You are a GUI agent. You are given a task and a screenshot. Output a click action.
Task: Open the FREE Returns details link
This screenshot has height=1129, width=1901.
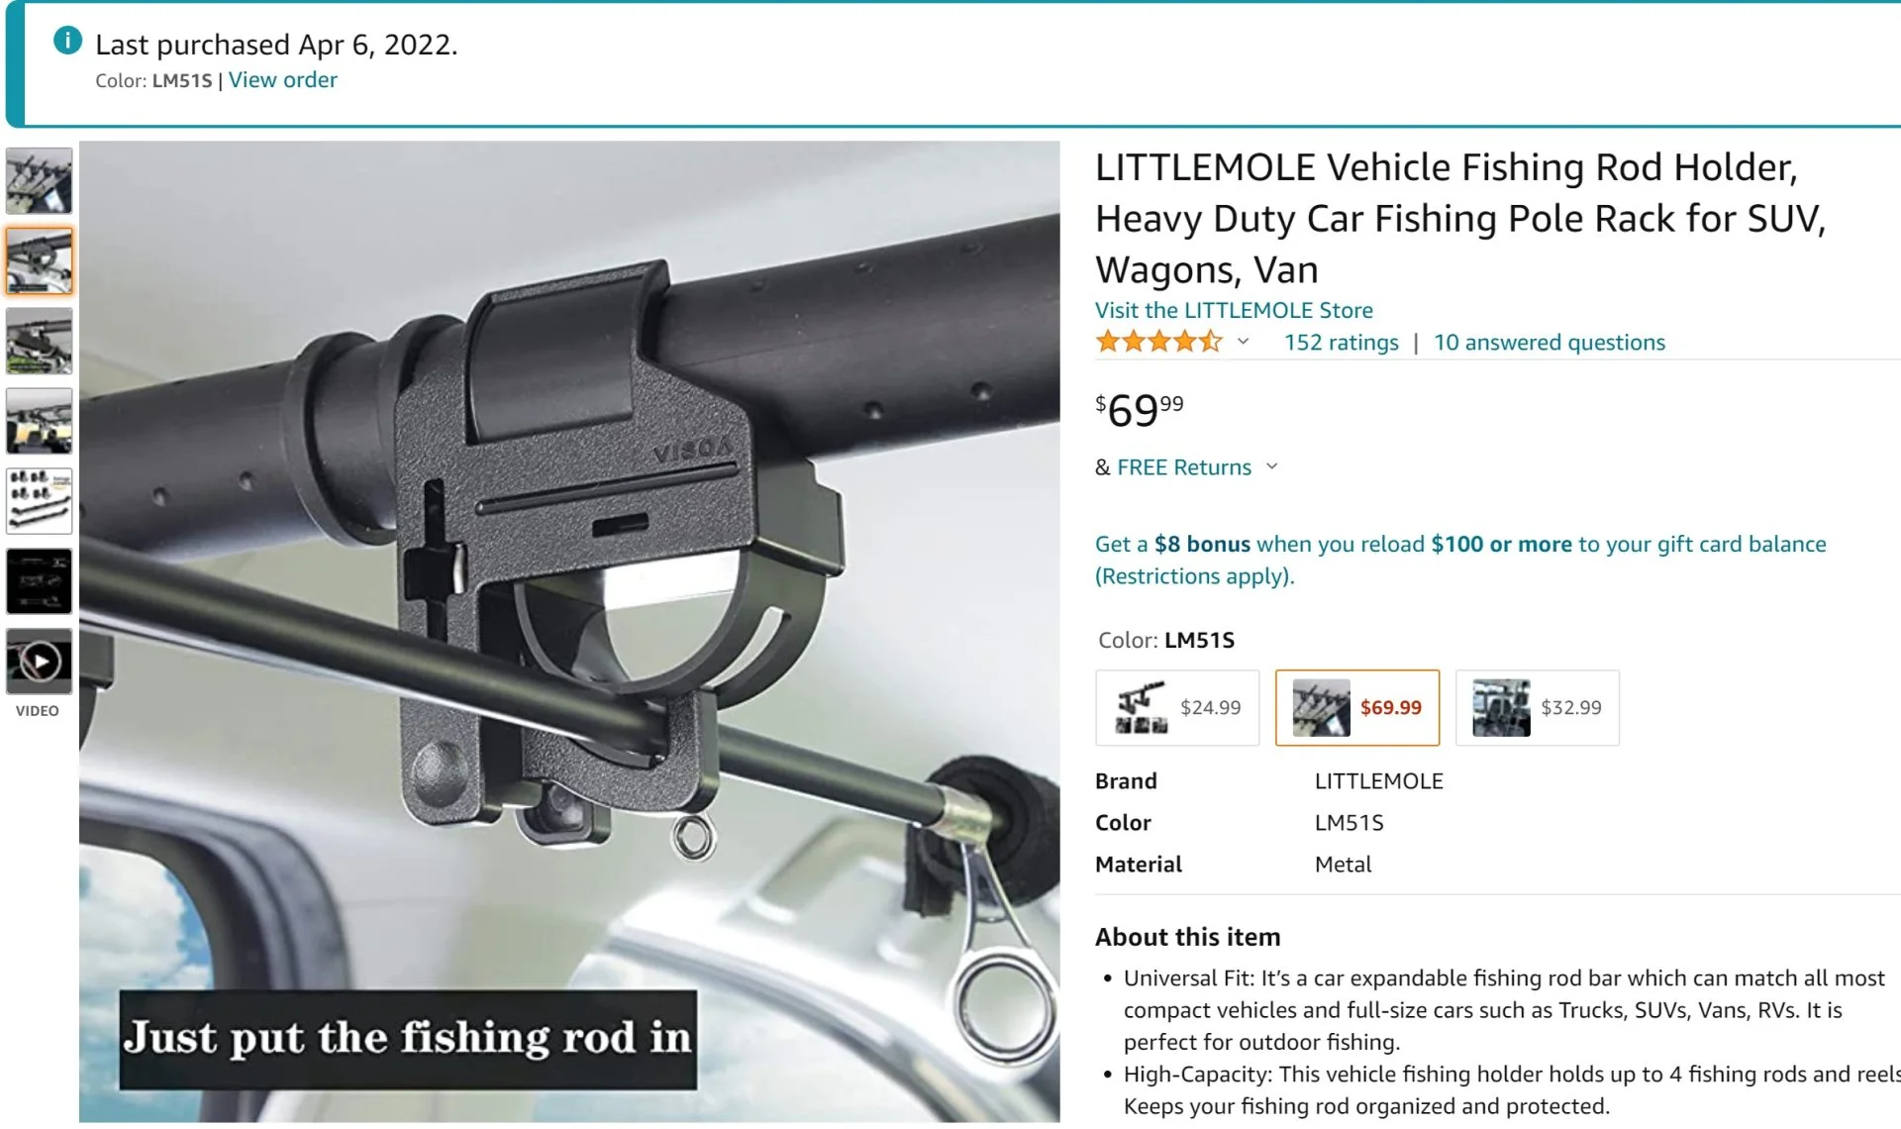point(1184,467)
